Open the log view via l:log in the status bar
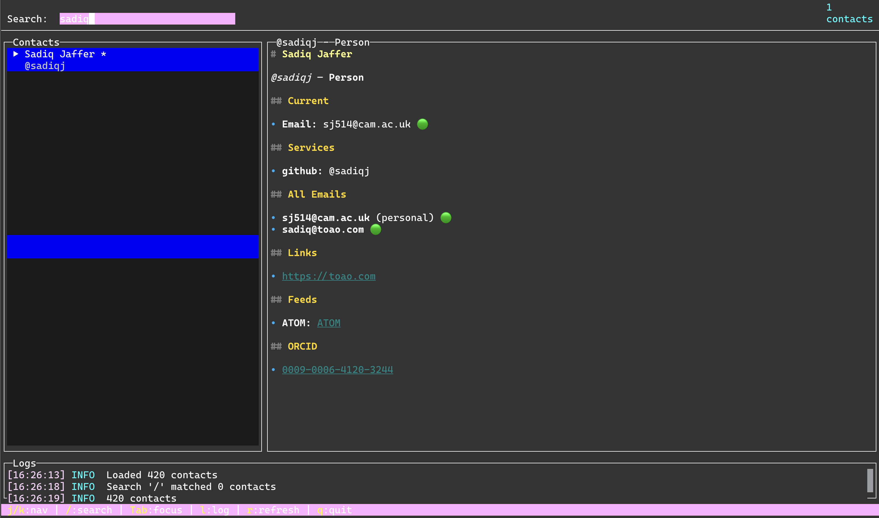This screenshot has height=518, width=879. point(214,510)
